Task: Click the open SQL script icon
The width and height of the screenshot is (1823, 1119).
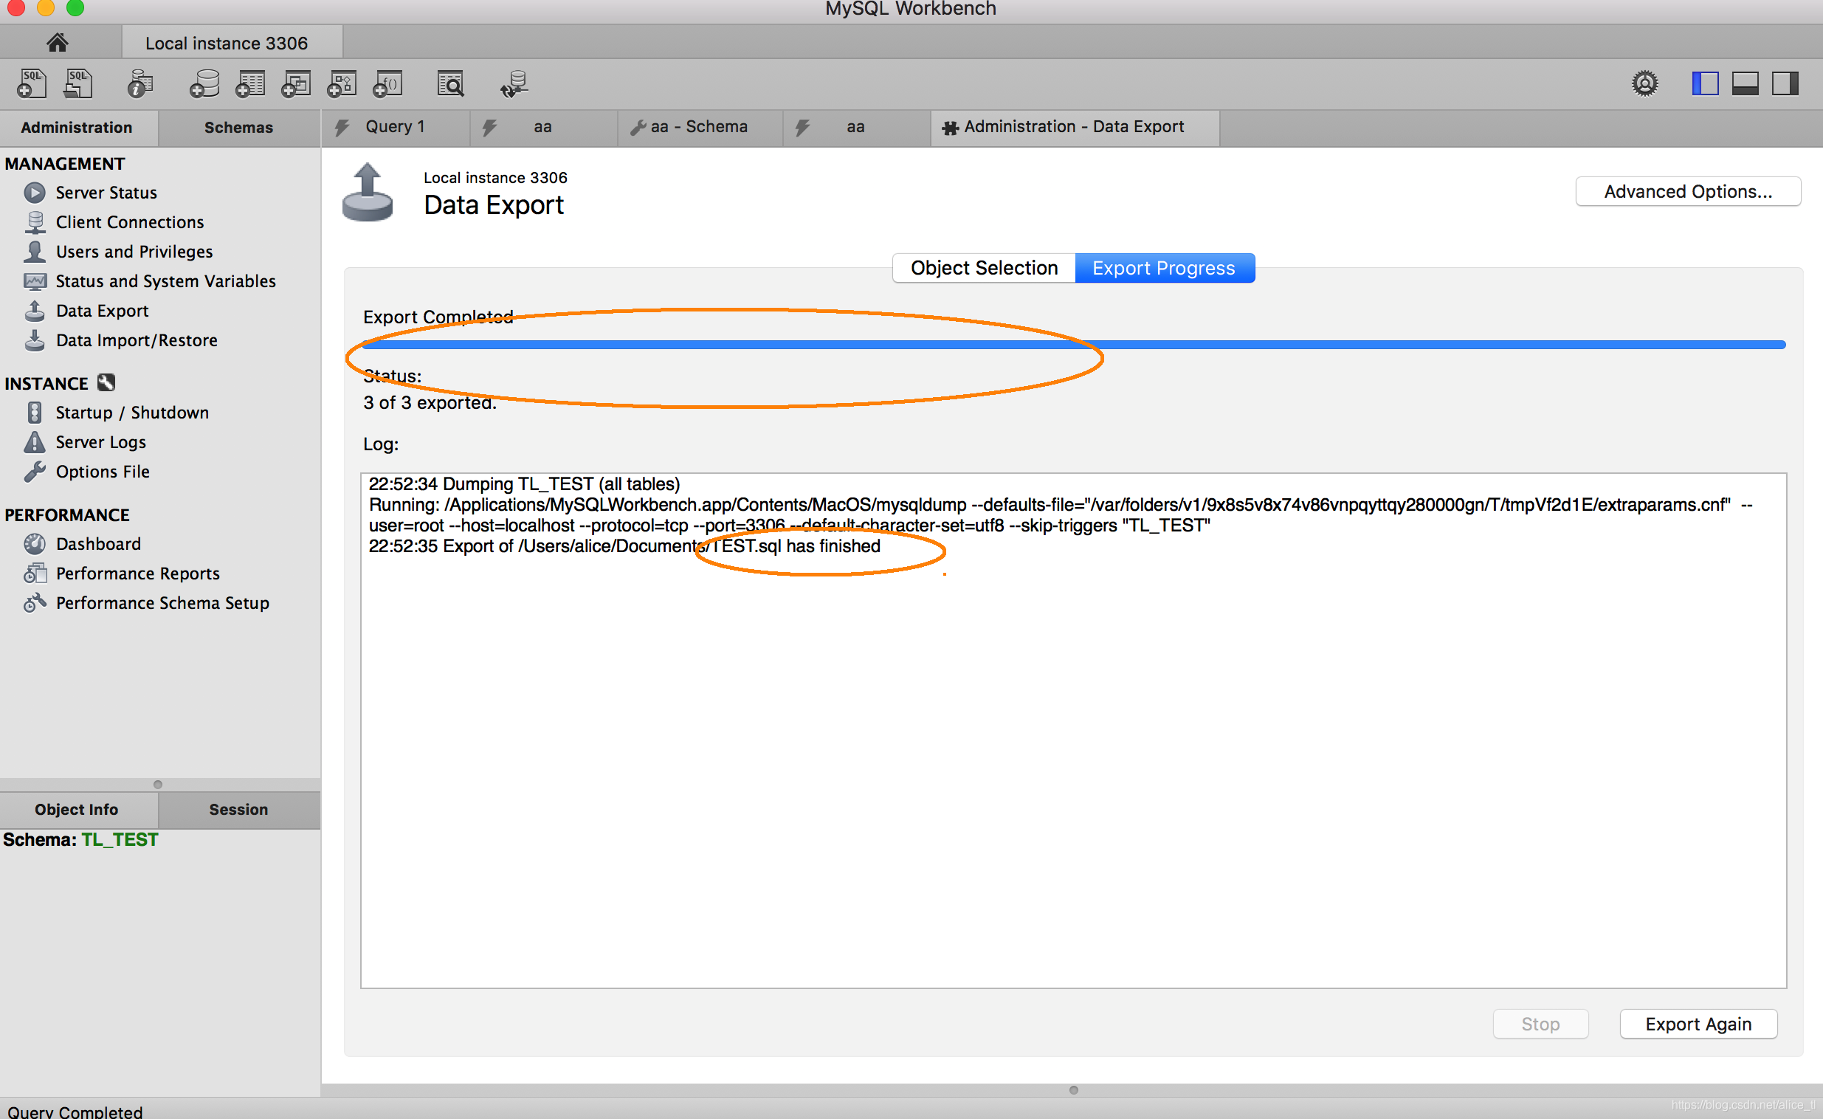Action: [x=78, y=83]
